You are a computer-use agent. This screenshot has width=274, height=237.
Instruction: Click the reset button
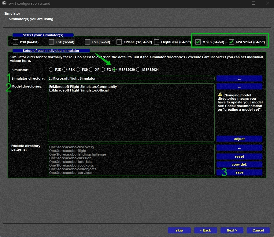click(239, 156)
